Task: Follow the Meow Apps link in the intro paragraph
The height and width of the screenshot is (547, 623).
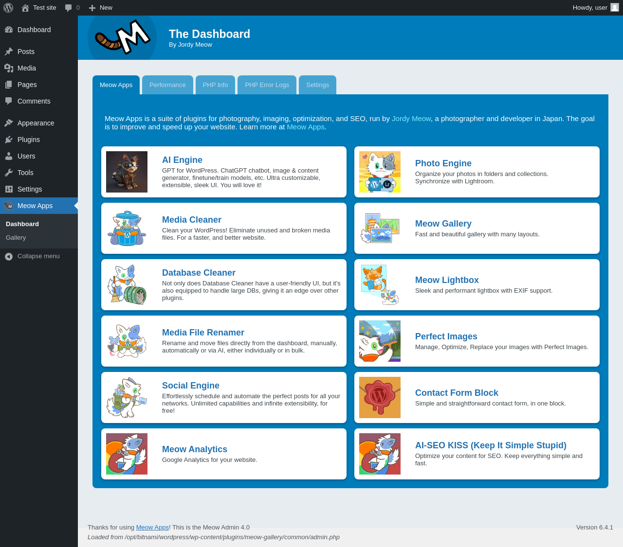Action: [306, 127]
